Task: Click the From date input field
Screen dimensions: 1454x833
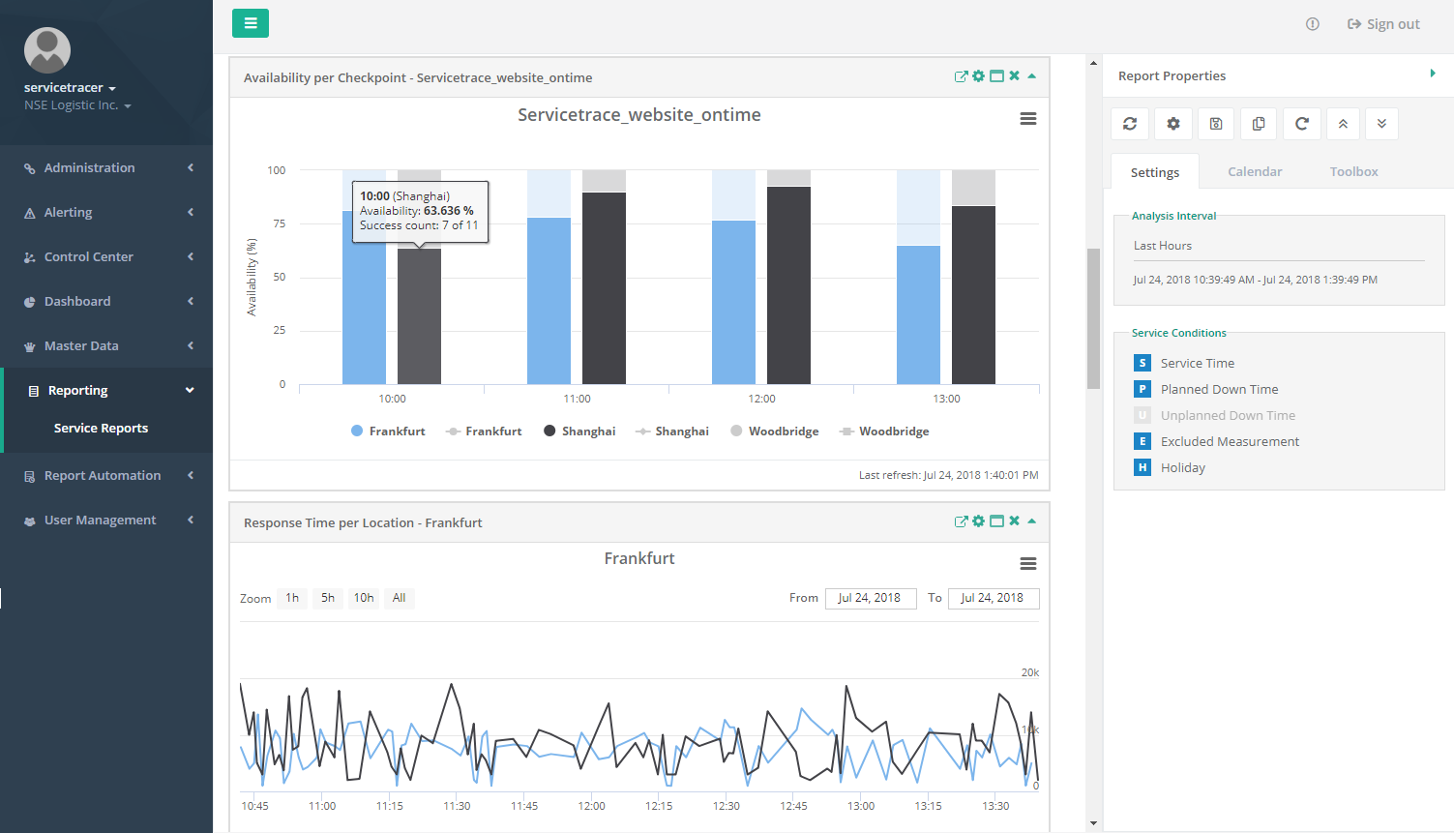Action: tap(870, 598)
